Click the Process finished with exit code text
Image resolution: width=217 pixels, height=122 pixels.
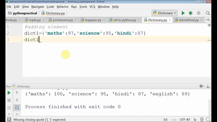point(73,107)
